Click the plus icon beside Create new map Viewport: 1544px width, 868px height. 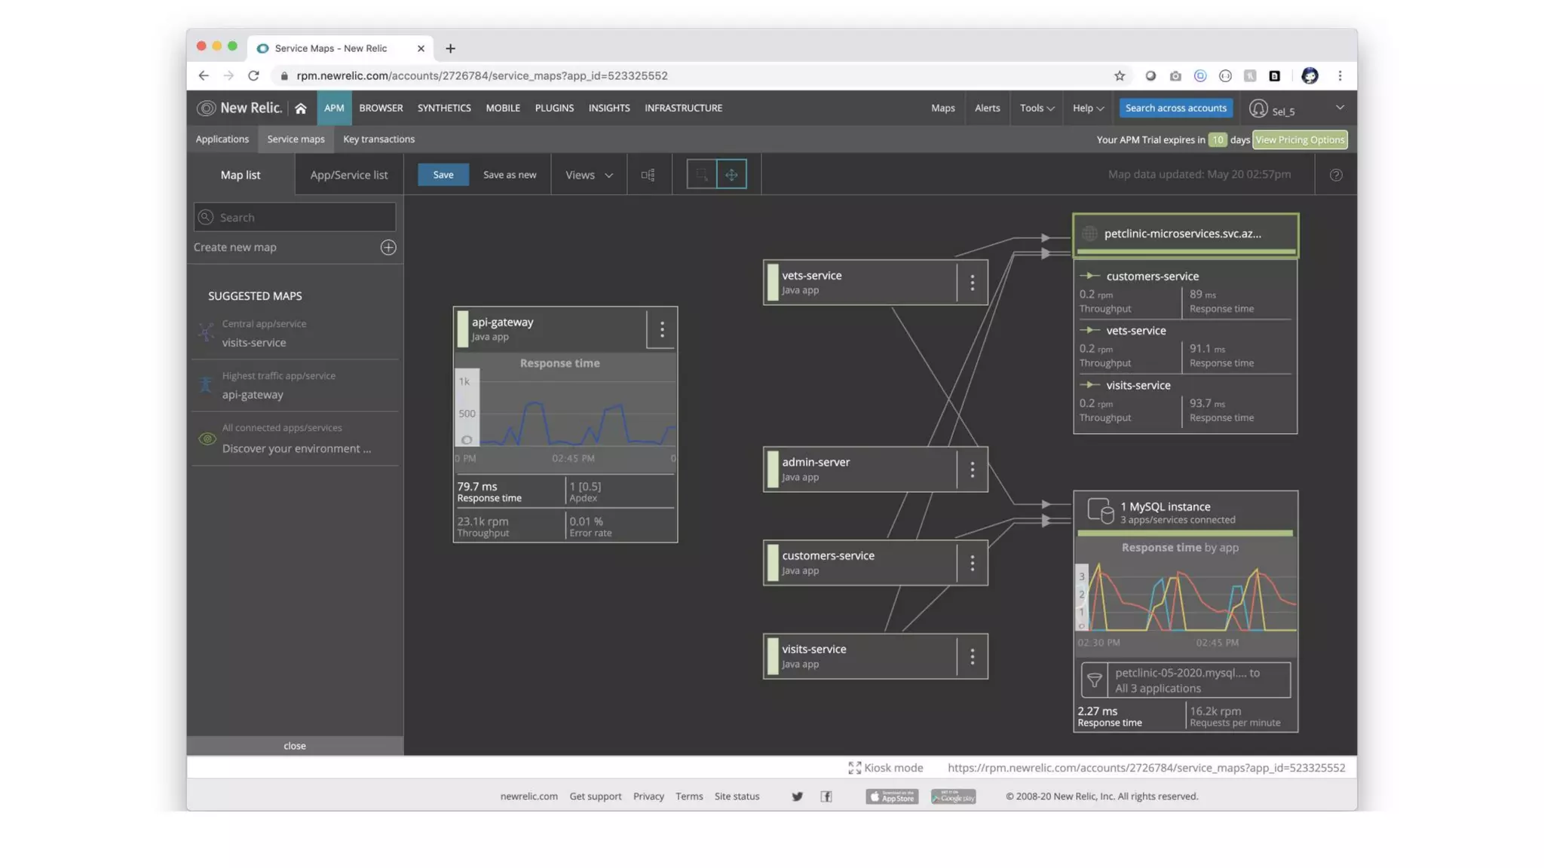click(x=388, y=247)
